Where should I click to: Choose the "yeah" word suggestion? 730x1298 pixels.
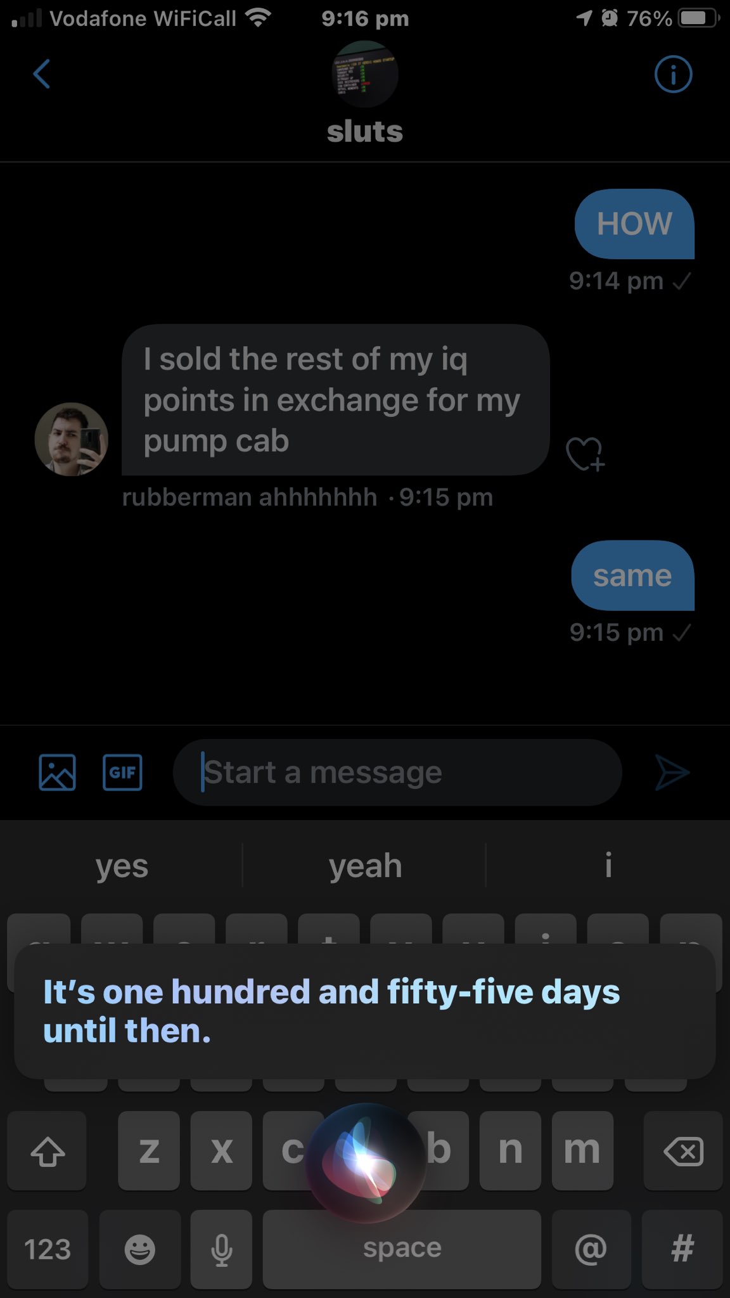(365, 866)
